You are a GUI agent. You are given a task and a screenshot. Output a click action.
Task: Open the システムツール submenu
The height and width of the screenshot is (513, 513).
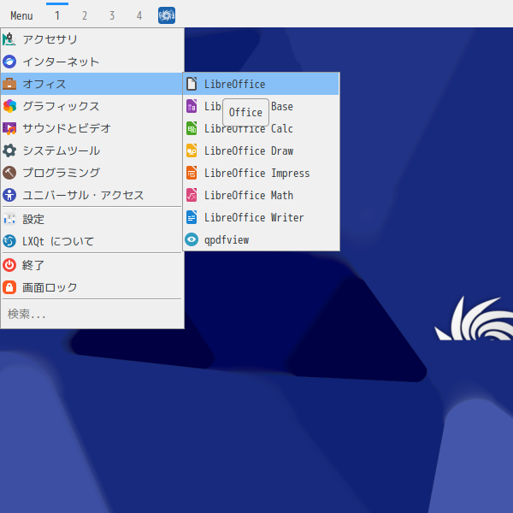click(91, 150)
